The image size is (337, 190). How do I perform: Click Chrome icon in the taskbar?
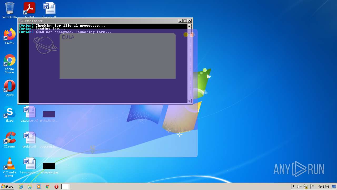(x=48, y=187)
